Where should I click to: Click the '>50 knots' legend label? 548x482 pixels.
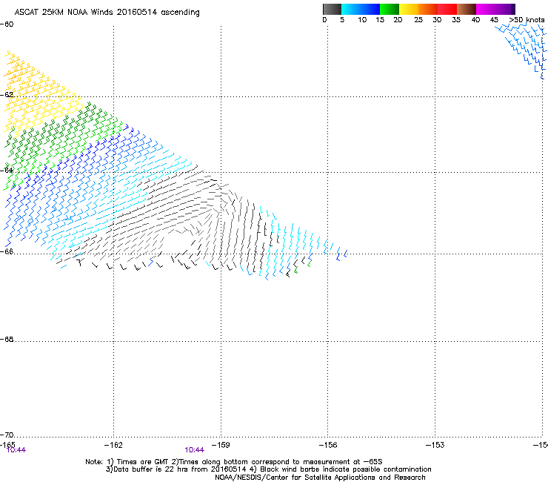pos(527,20)
